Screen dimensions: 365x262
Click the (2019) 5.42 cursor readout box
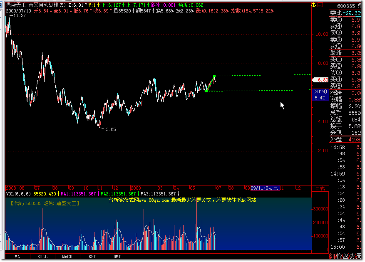[x=320, y=95]
